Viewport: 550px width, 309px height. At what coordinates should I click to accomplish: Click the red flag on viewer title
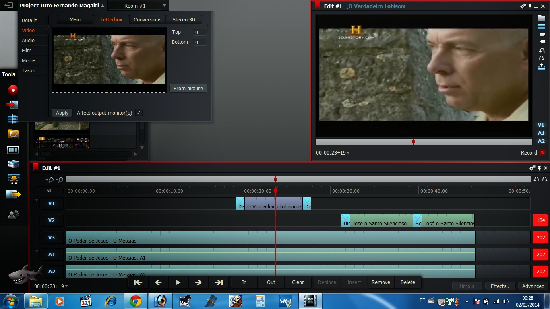(x=318, y=6)
